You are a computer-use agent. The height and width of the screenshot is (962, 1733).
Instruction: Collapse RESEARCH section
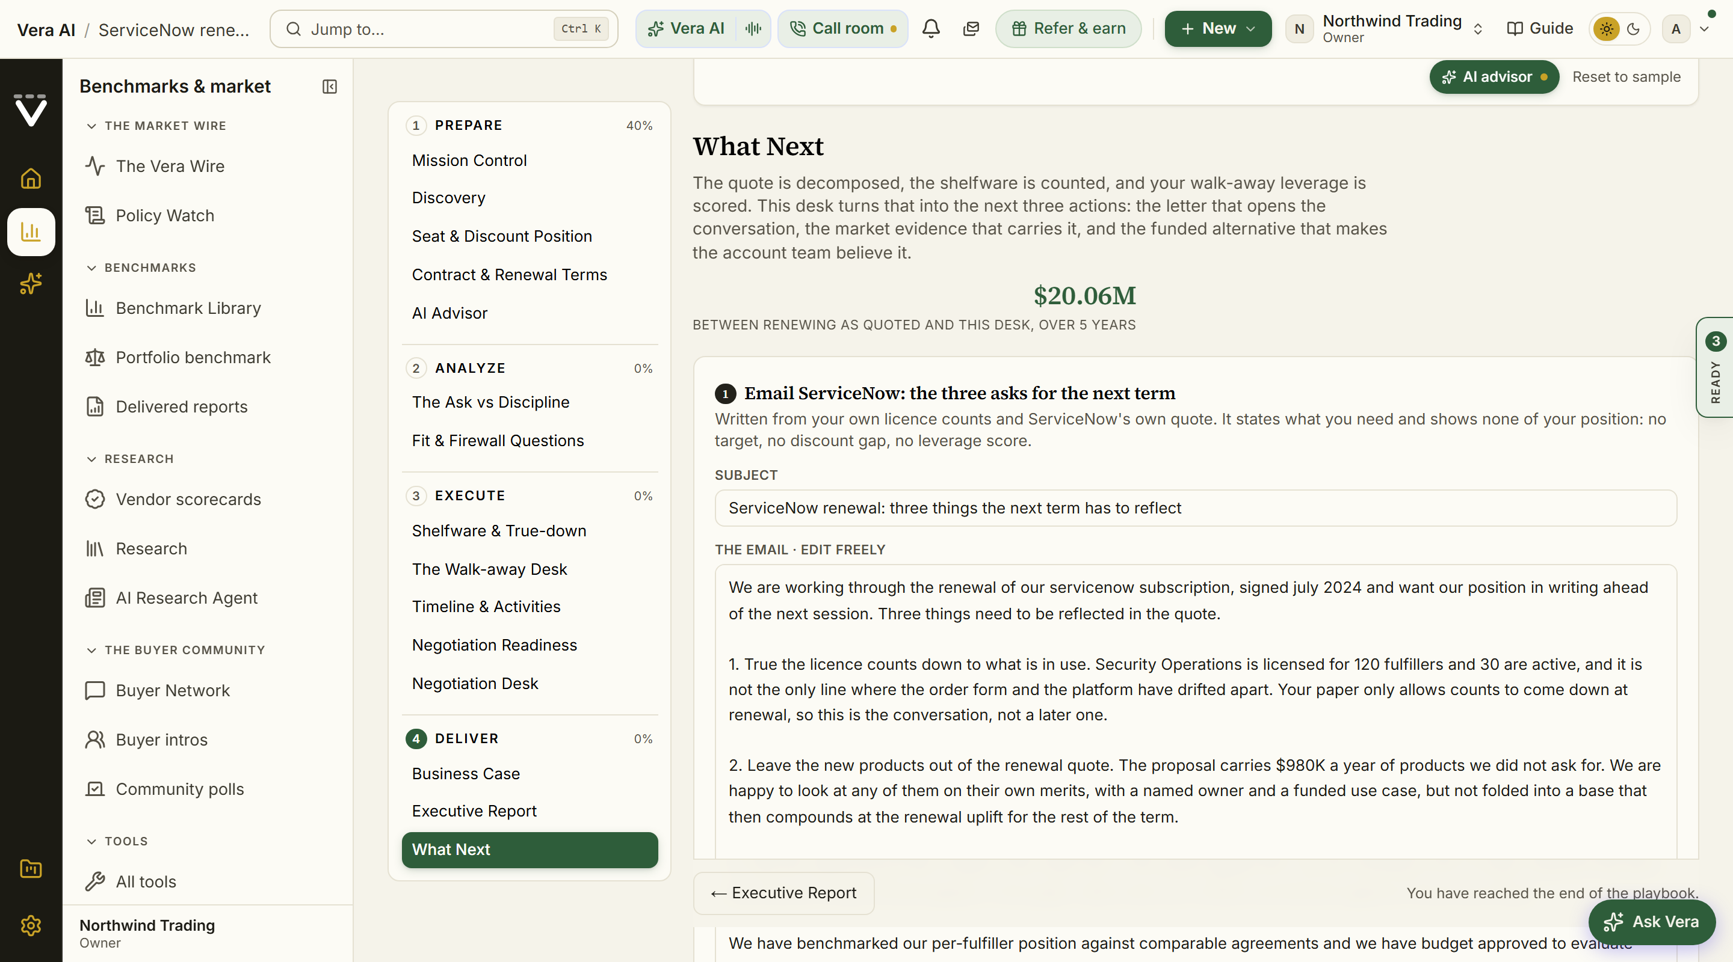coord(130,459)
